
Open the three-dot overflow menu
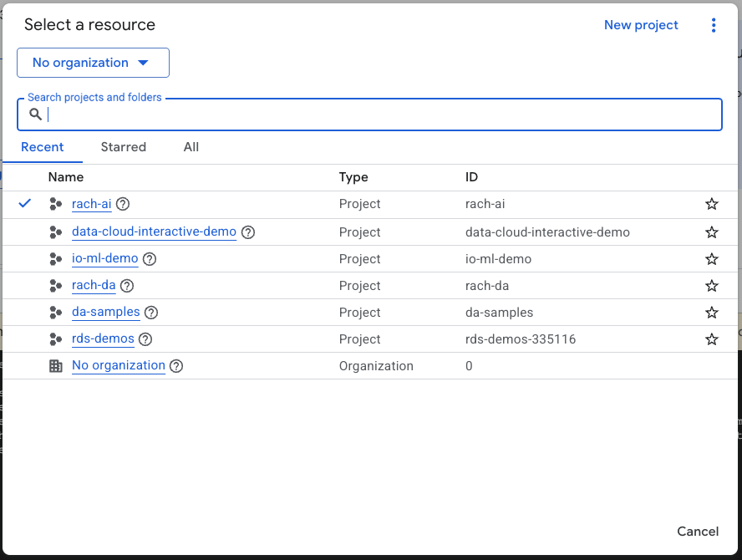pos(714,25)
